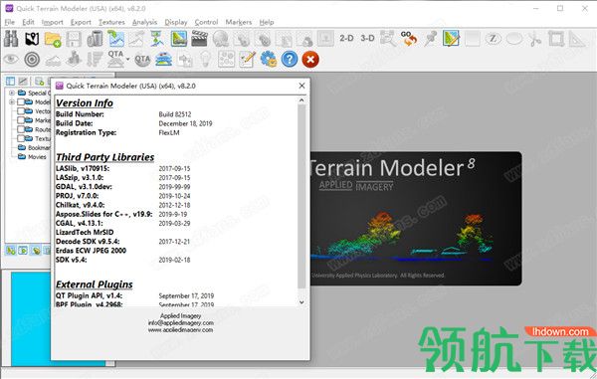Click the GO rotate arrows icon

click(409, 39)
